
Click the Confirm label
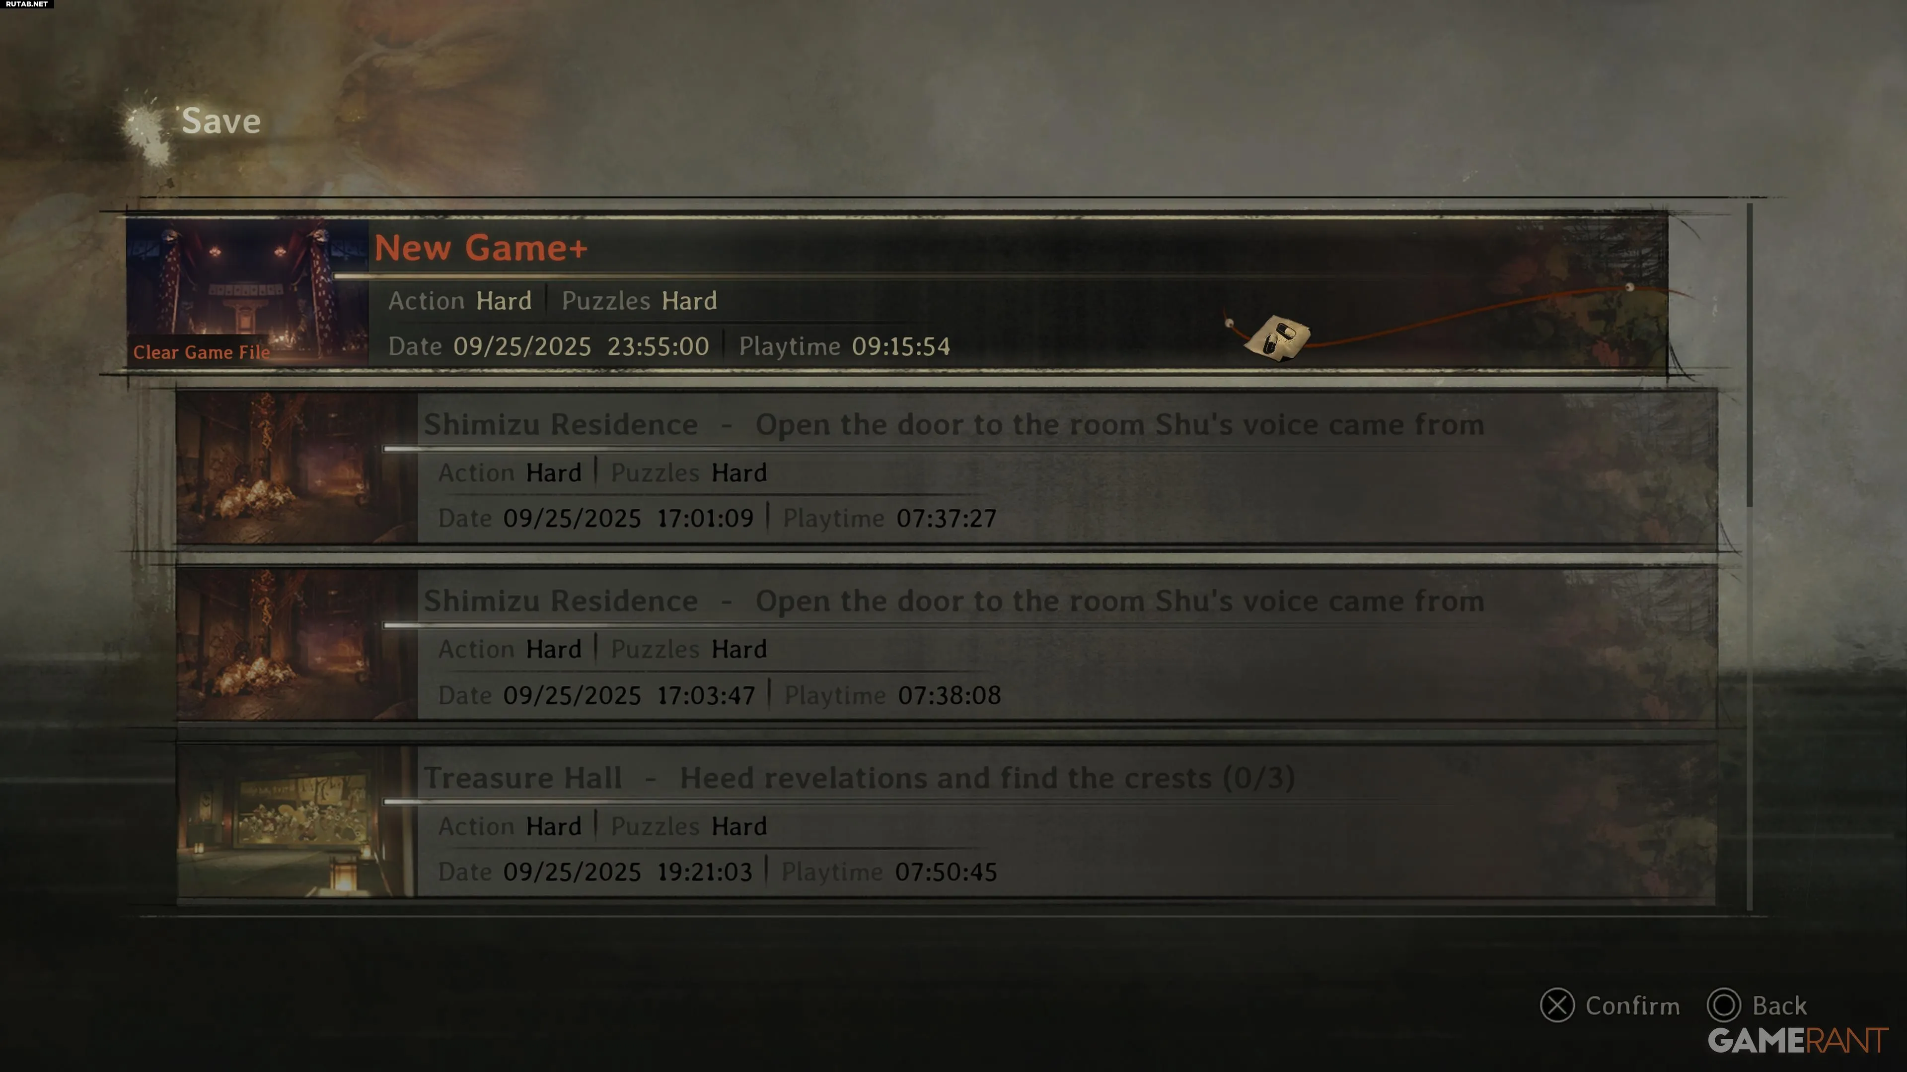point(1632,1006)
